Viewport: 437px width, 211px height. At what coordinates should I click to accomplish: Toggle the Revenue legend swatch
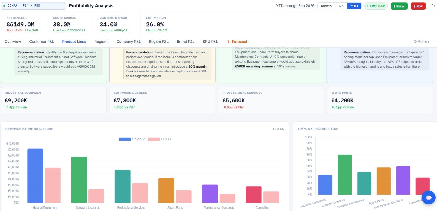[125, 139]
